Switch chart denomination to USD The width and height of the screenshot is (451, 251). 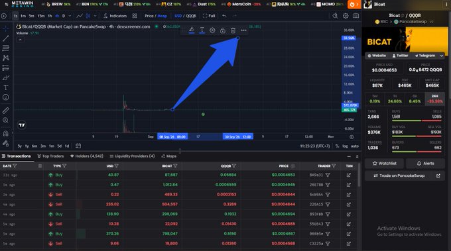point(178,16)
